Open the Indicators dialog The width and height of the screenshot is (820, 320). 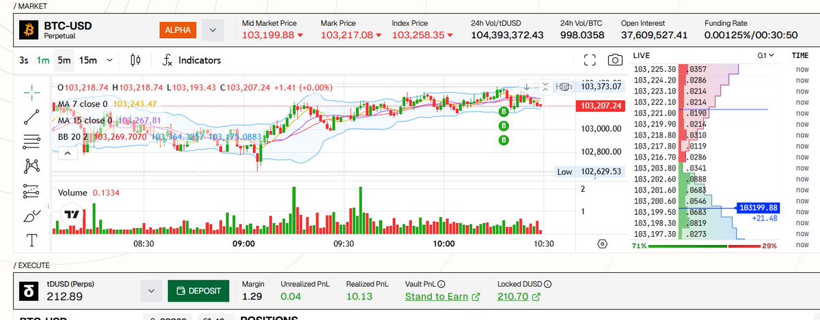[x=191, y=60]
